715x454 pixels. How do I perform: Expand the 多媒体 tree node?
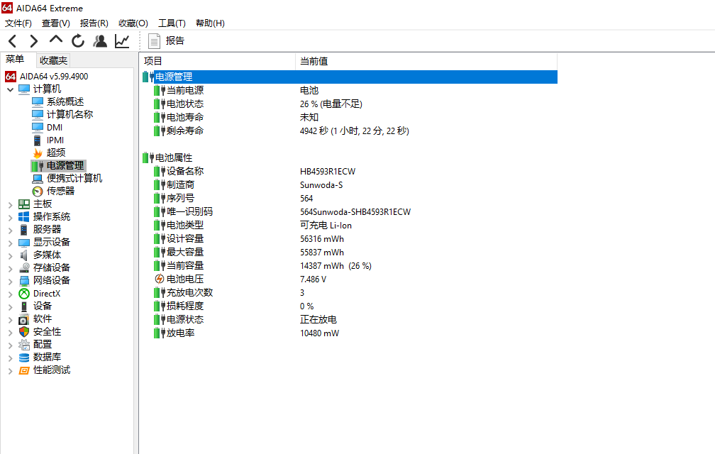[10, 256]
